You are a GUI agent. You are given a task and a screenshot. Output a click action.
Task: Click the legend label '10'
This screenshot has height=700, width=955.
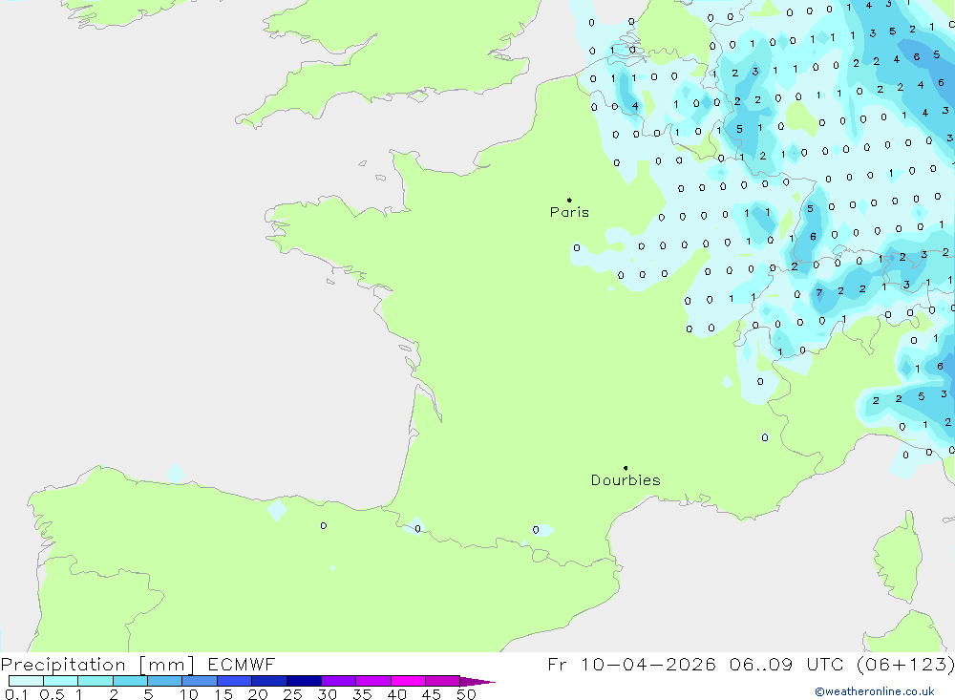(189, 694)
